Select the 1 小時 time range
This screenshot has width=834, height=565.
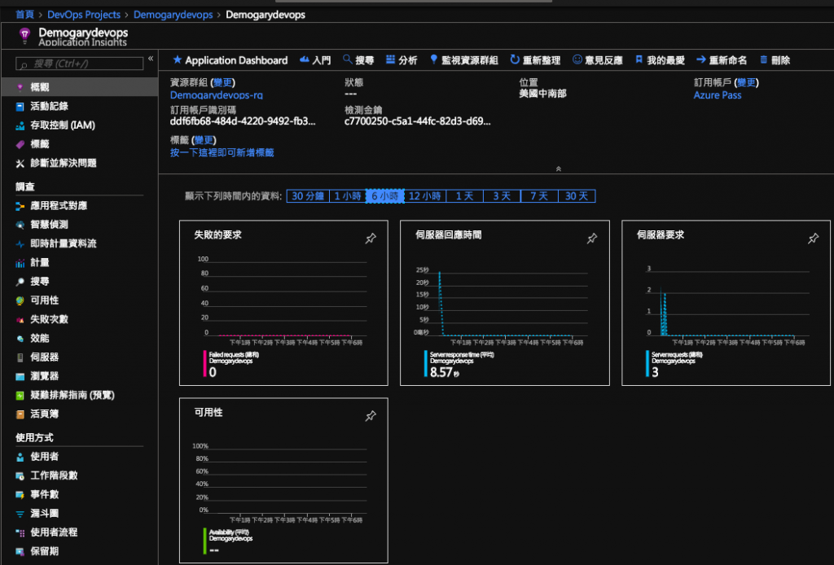[x=348, y=196]
